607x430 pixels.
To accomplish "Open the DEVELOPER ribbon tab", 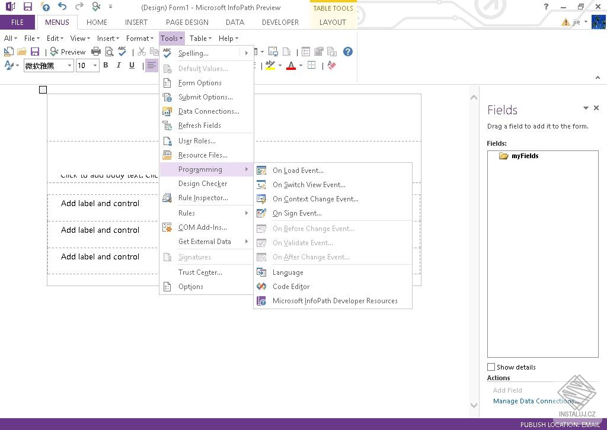I will coord(280,23).
